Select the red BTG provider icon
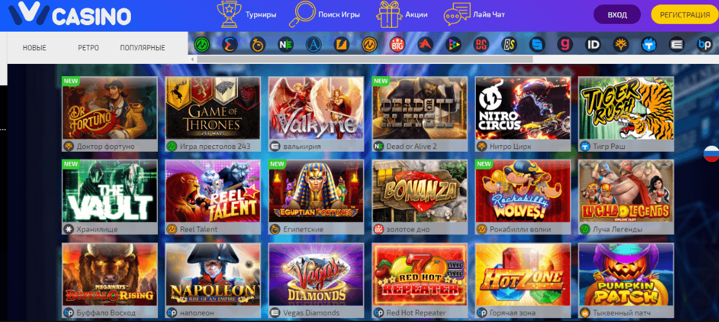Viewport: 719px width, 322px height. coord(397,45)
